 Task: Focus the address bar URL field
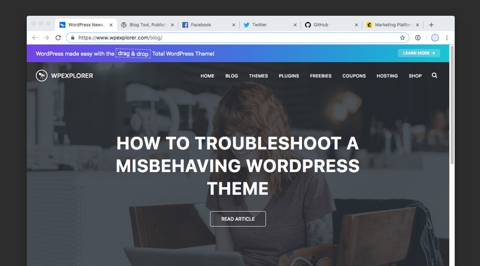(x=237, y=37)
